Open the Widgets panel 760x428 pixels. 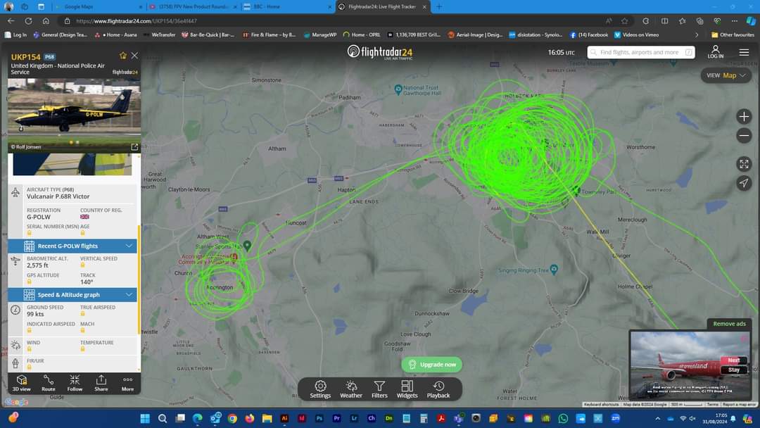click(x=407, y=389)
